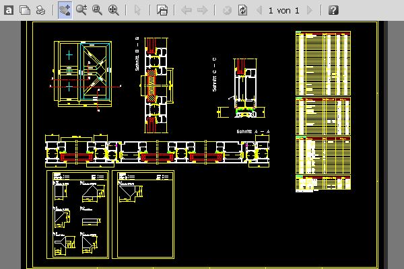404x269 pixels.
Task: Go to the next page arrow
Action: pyautogui.click(x=309, y=10)
